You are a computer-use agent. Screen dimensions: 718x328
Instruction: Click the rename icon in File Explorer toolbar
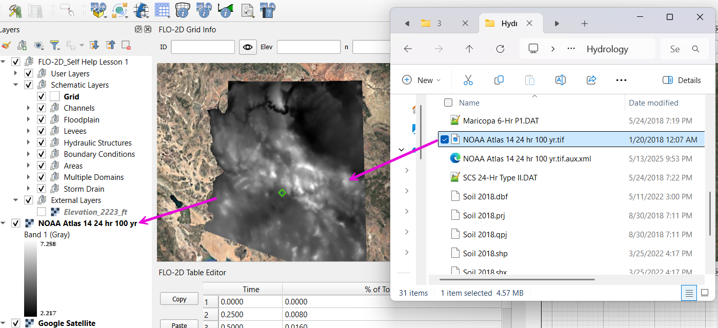point(560,80)
